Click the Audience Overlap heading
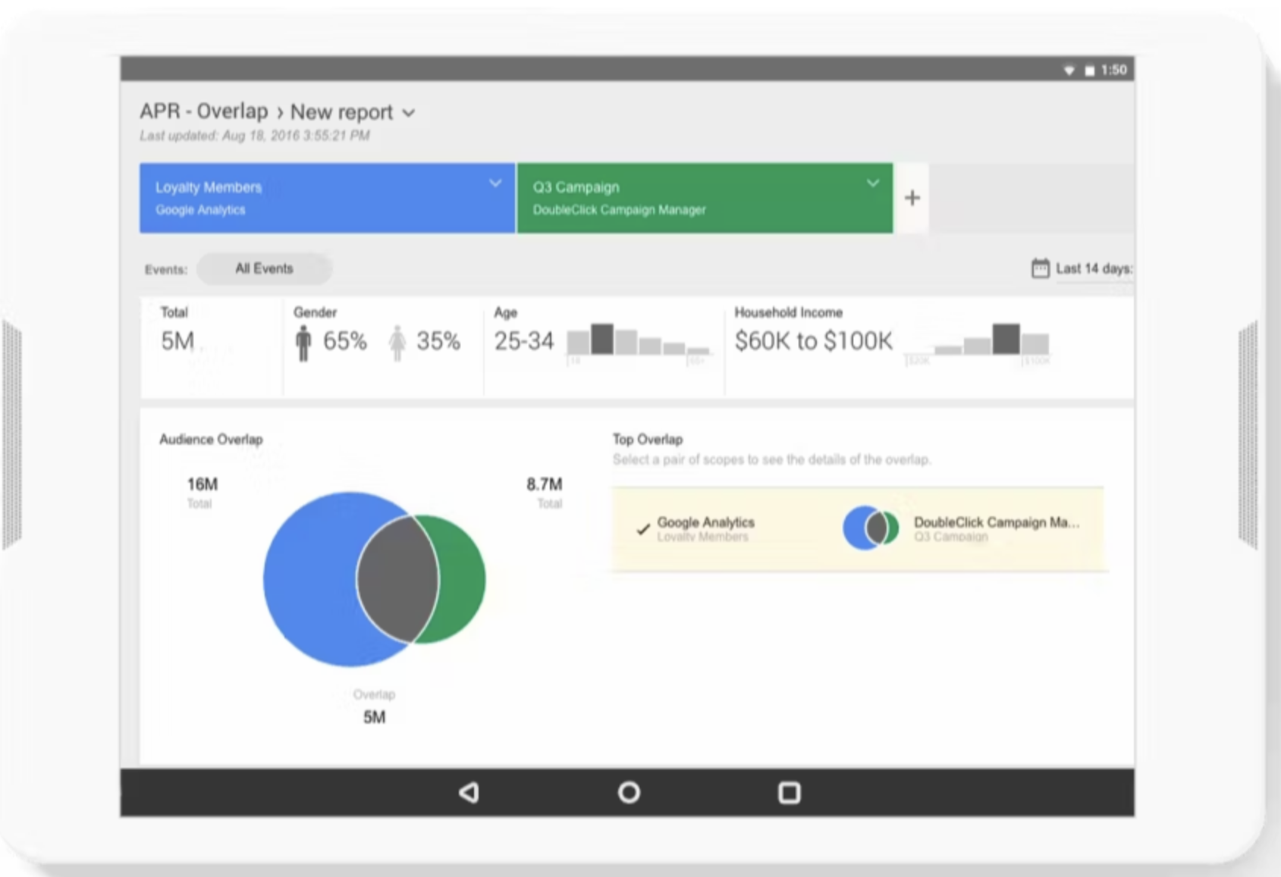This screenshot has width=1281, height=877. click(x=211, y=440)
